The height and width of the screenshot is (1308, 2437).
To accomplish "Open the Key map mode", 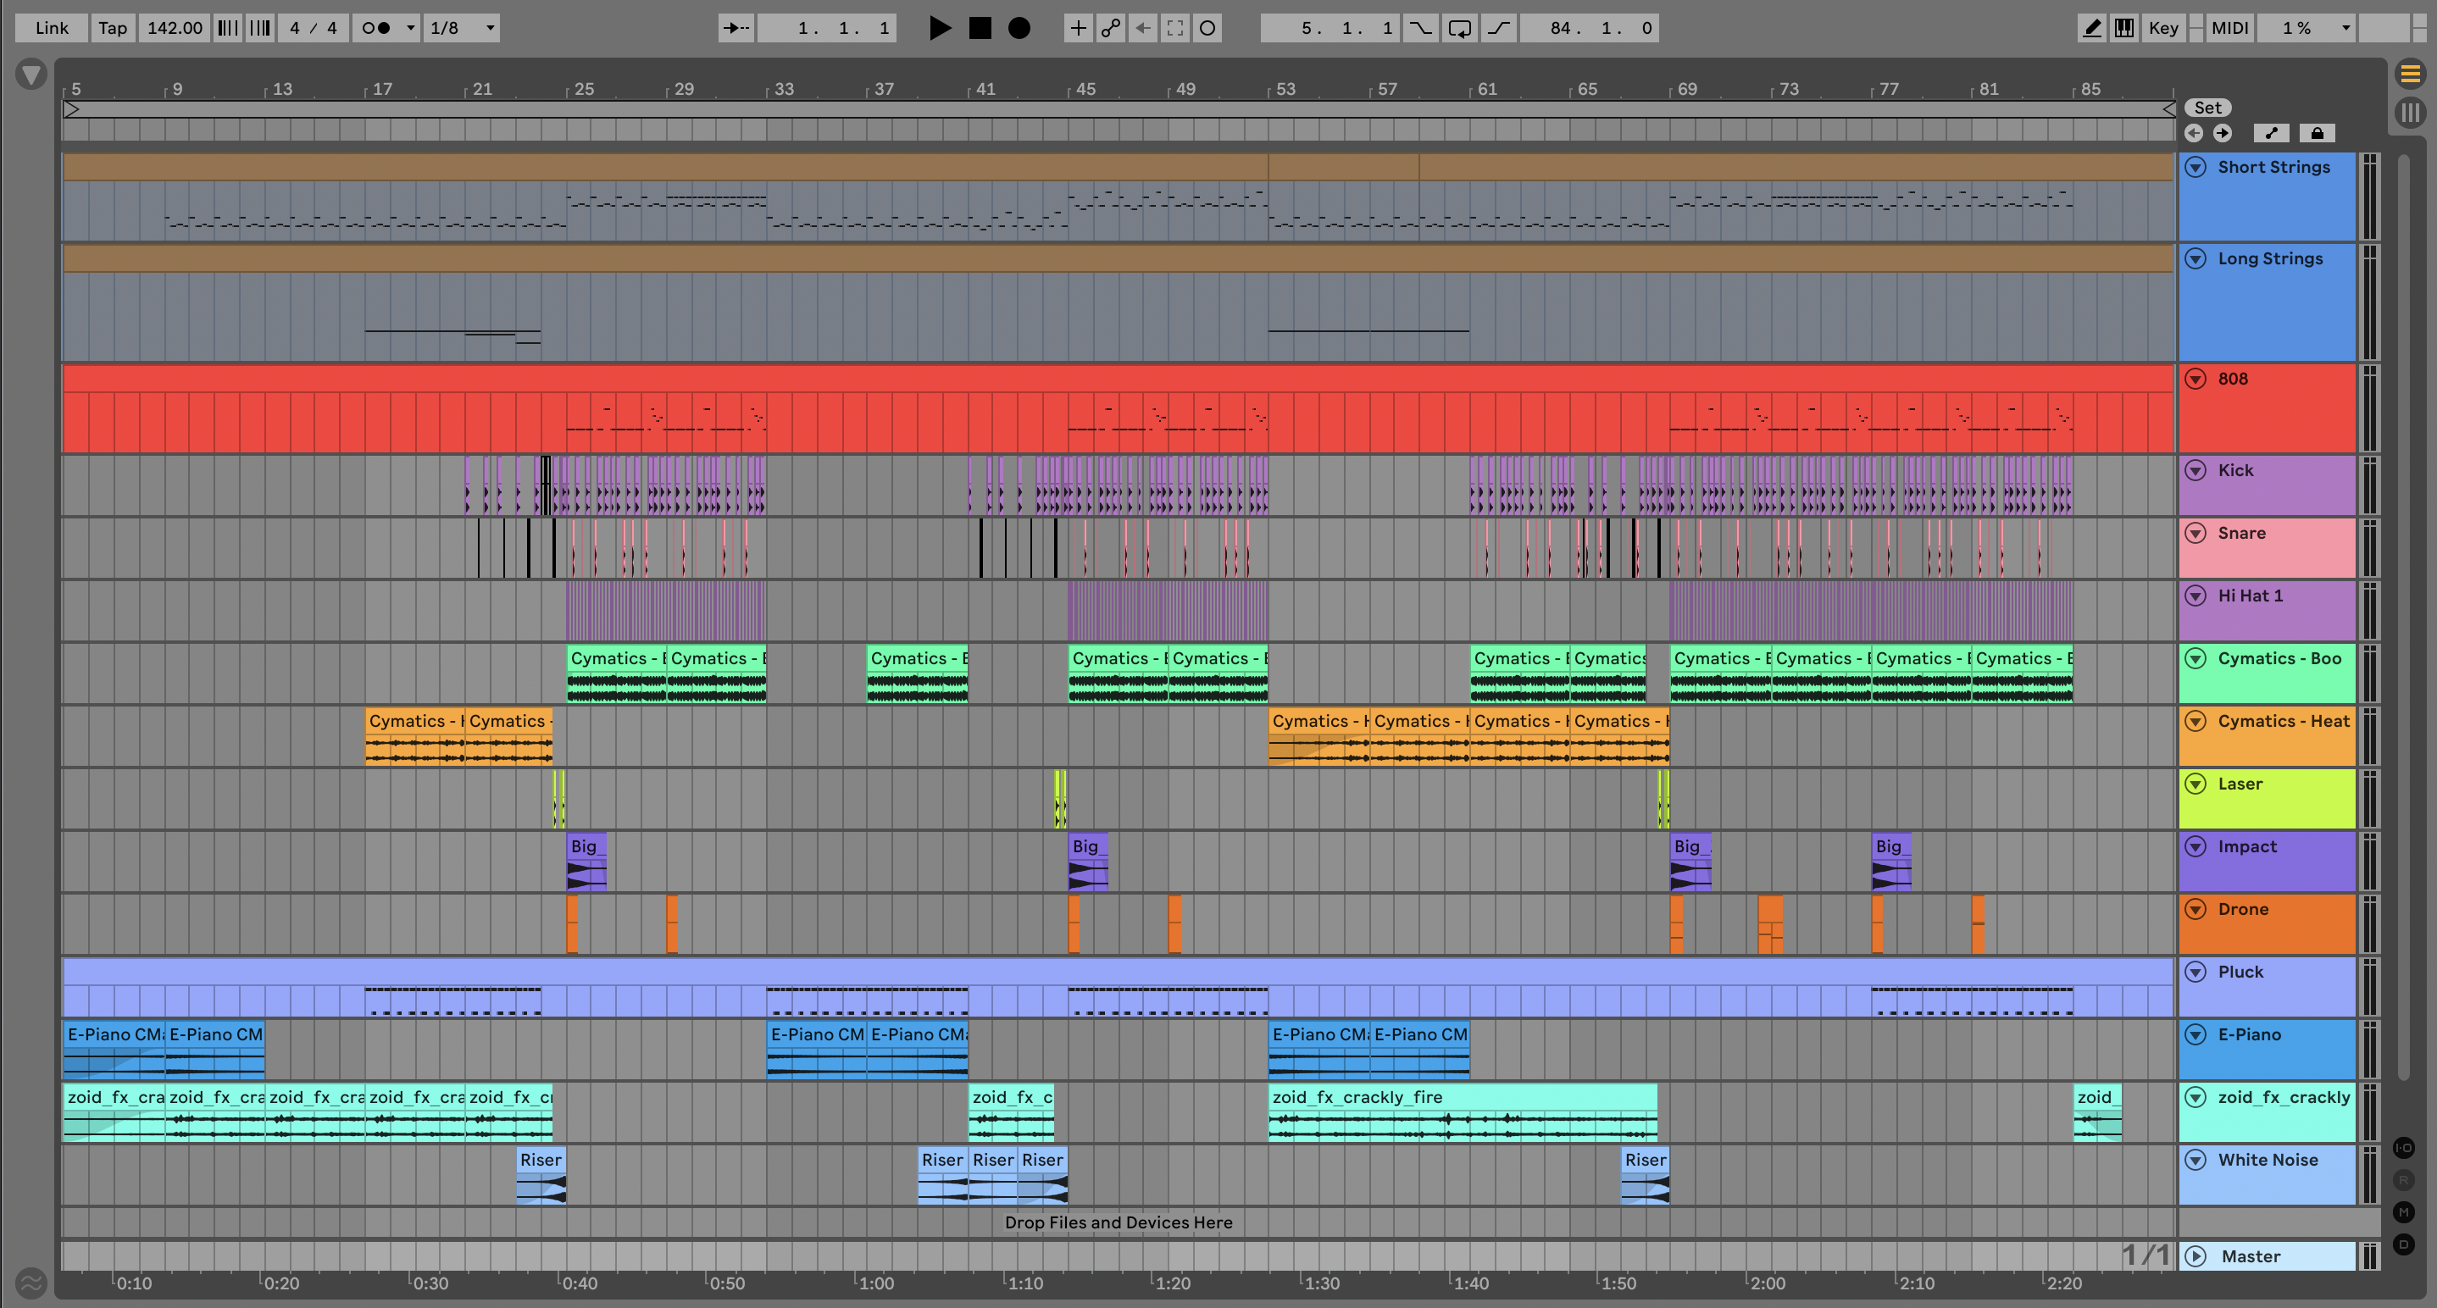I will pyautogui.click(x=2162, y=28).
